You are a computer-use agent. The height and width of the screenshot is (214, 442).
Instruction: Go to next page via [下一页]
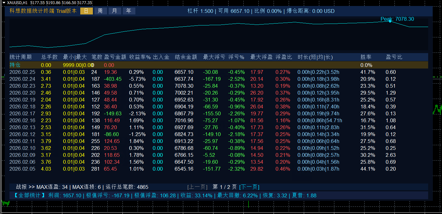(x=249, y=187)
